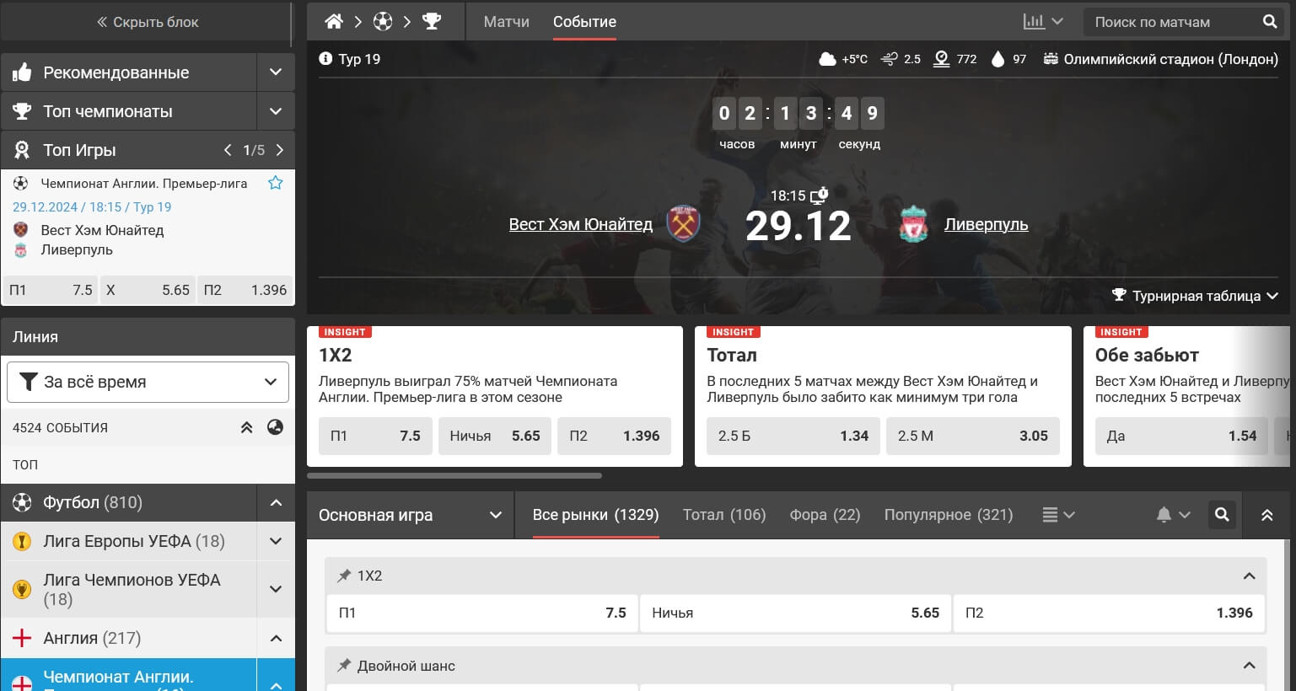Add Премьер-лига match to favorites star

point(275,183)
